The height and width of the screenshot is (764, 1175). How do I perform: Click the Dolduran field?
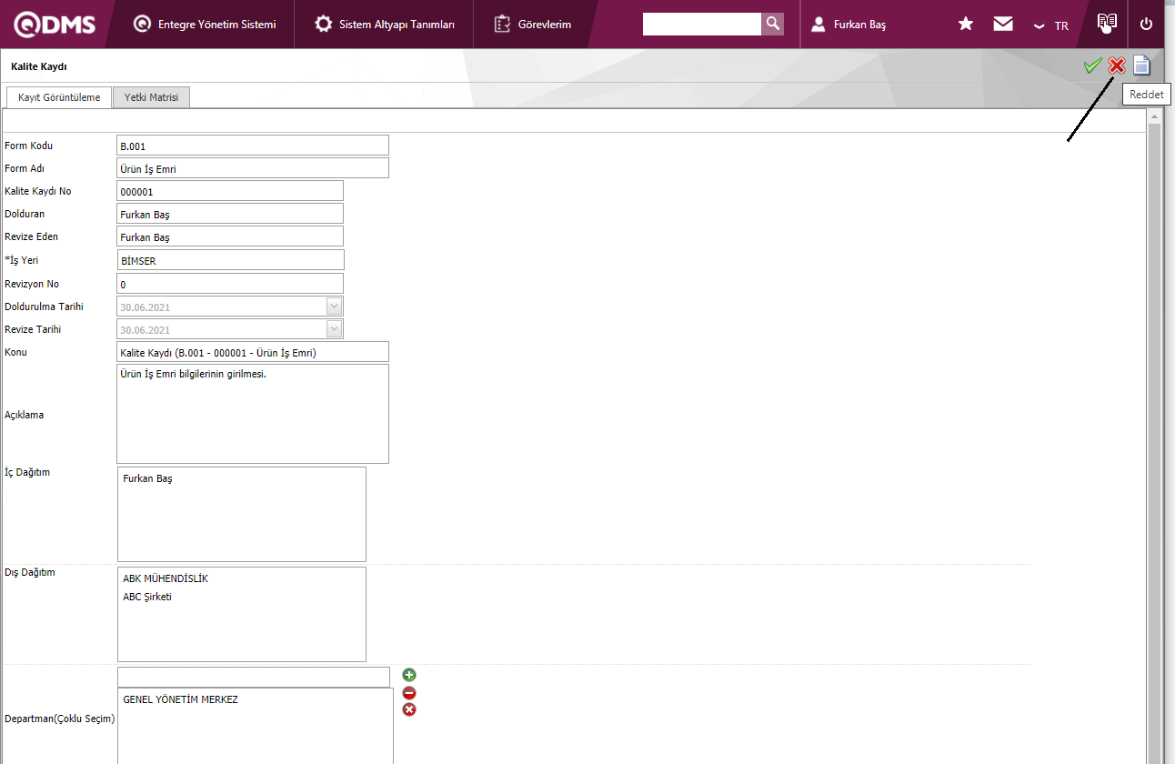[230, 215]
